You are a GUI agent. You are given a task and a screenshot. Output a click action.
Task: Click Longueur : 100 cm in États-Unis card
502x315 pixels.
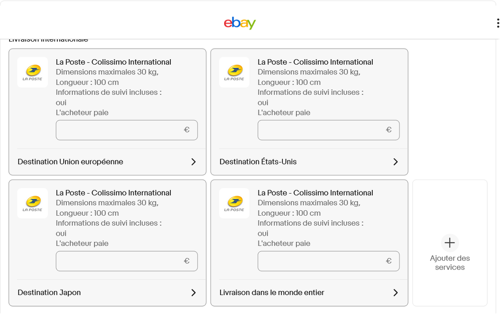click(x=289, y=82)
